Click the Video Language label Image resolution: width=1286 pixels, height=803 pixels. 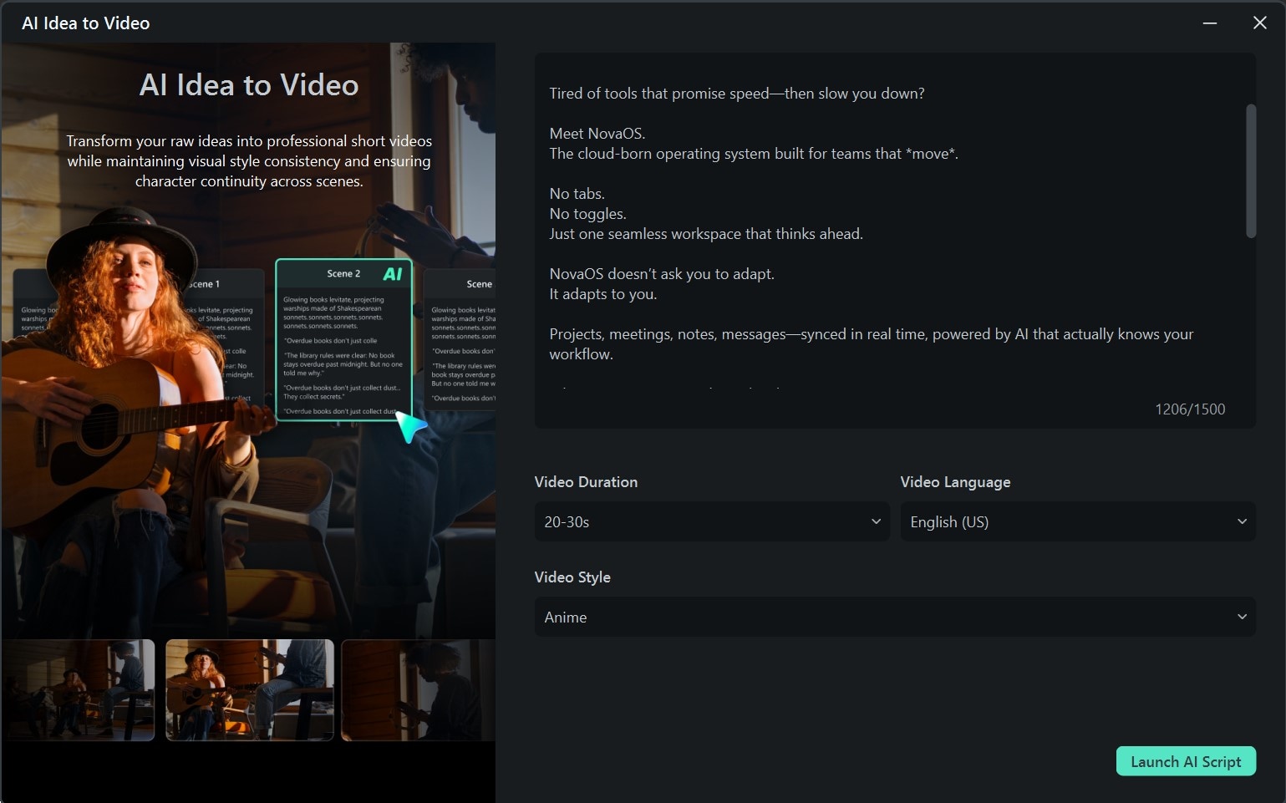(x=955, y=482)
